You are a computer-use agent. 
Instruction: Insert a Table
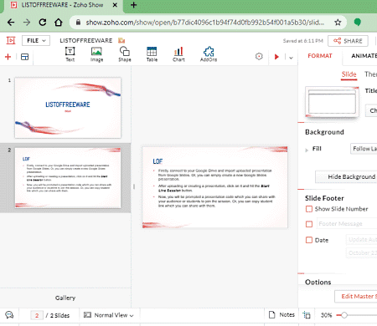[152, 54]
